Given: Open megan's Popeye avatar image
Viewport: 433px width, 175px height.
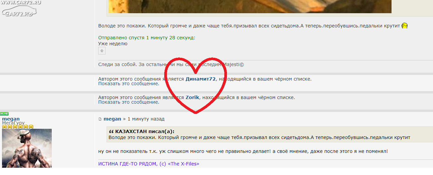Looking at the screenshot, I should pos(27,148).
